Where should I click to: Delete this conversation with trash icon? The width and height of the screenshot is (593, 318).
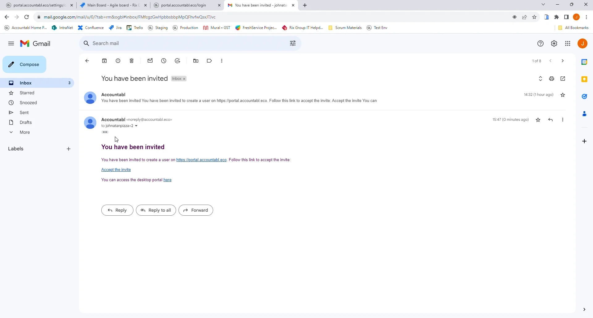pos(132,61)
